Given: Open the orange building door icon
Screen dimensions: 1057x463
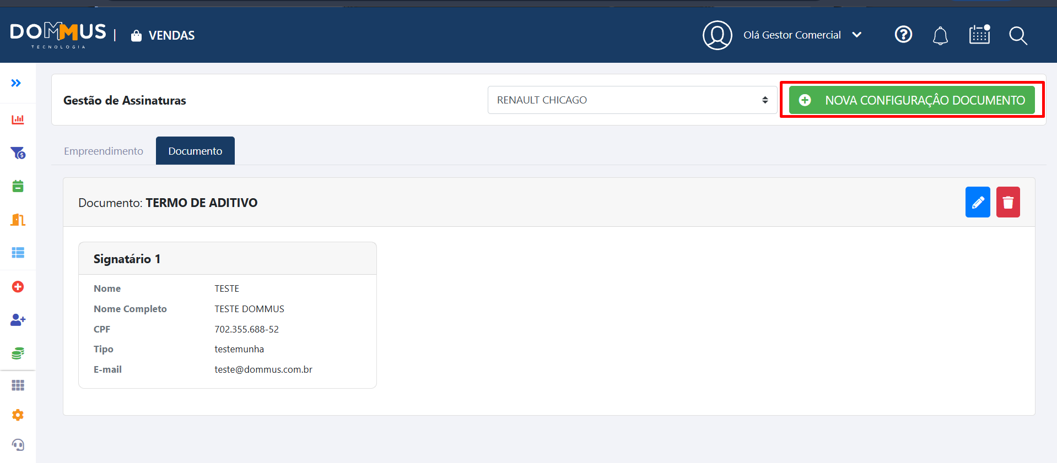Looking at the screenshot, I should (18, 220).
